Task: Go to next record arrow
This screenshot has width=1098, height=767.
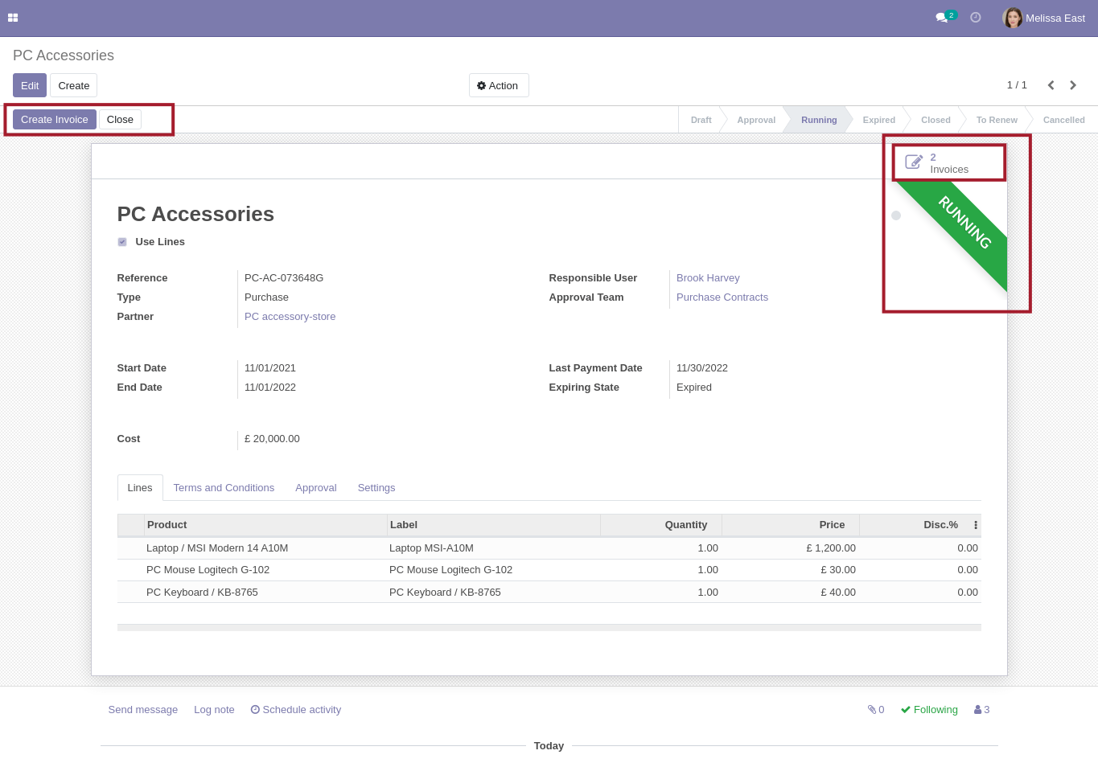Action: click(x=1073, y=85)
